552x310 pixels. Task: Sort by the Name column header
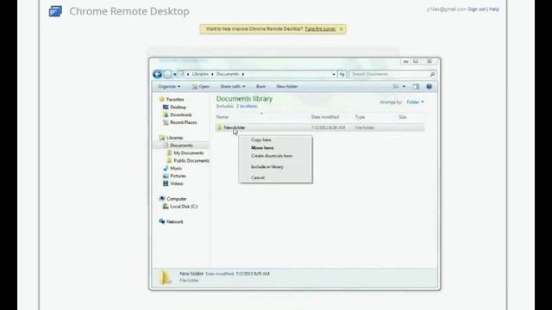tap(223, 117)
